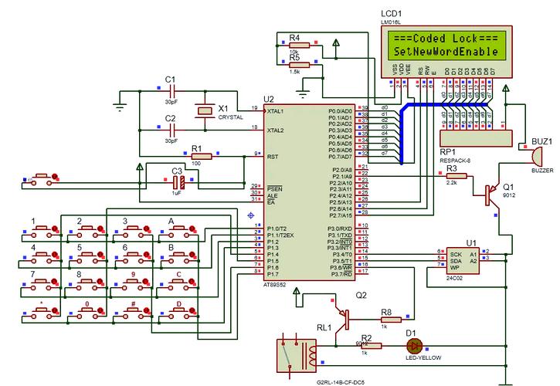Viewport: 560px width, 386px height.
Task: Click the RESPACK-8 value text
Action: [x=454, y=161]
